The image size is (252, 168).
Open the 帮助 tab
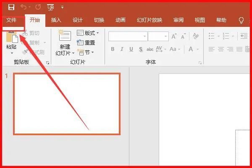tap(221, 20)
